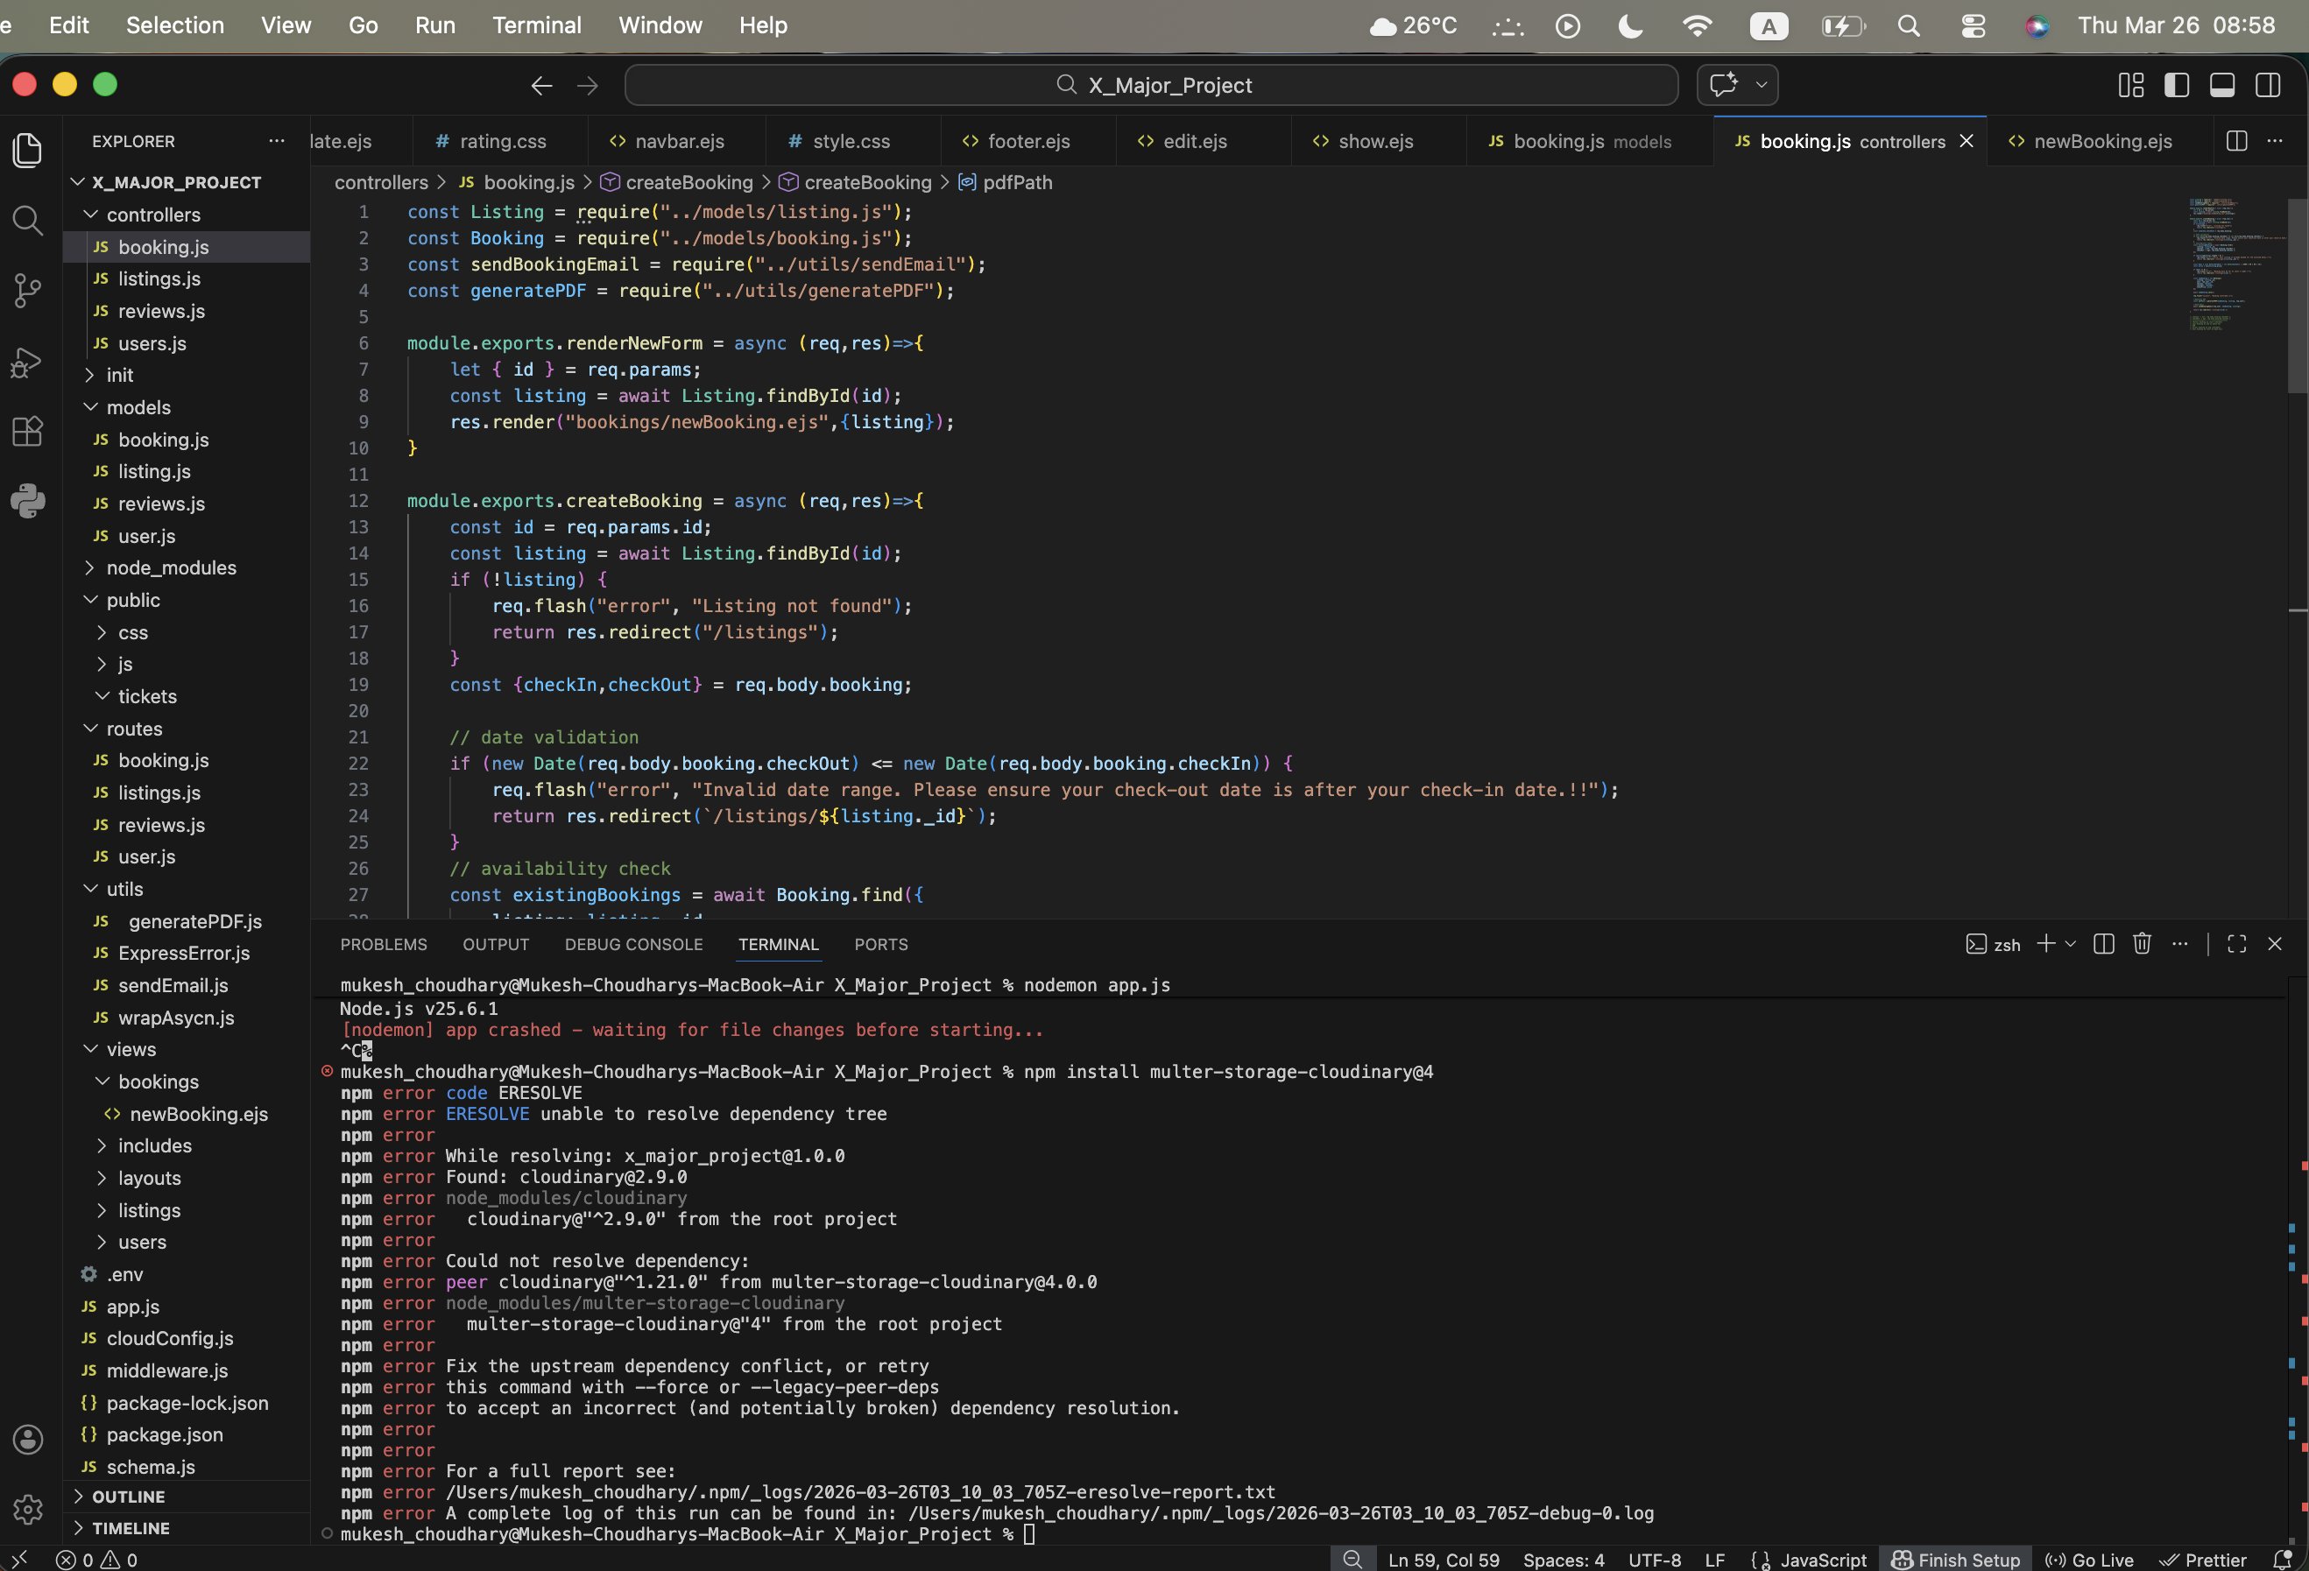Open the Search view in activity bar
The height and width of the screenshot is (1571, 2309).
coord(28,220)
